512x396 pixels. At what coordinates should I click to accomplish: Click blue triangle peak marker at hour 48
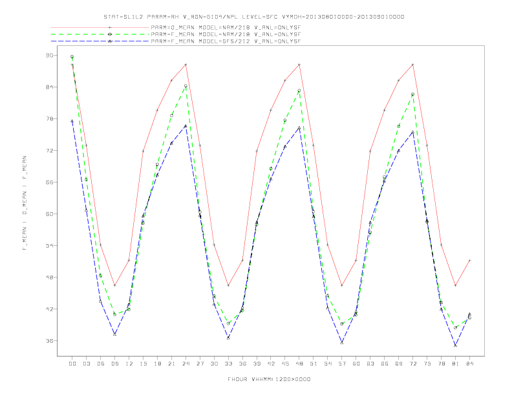click(x=299, y=128)
